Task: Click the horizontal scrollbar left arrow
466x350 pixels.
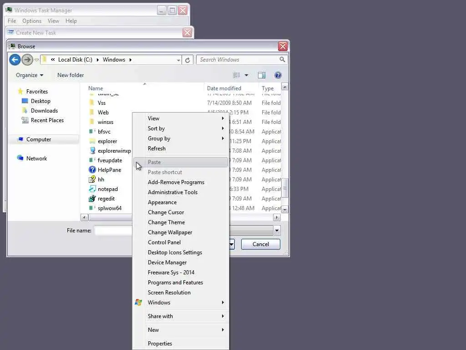Action: tap(84, 217)
